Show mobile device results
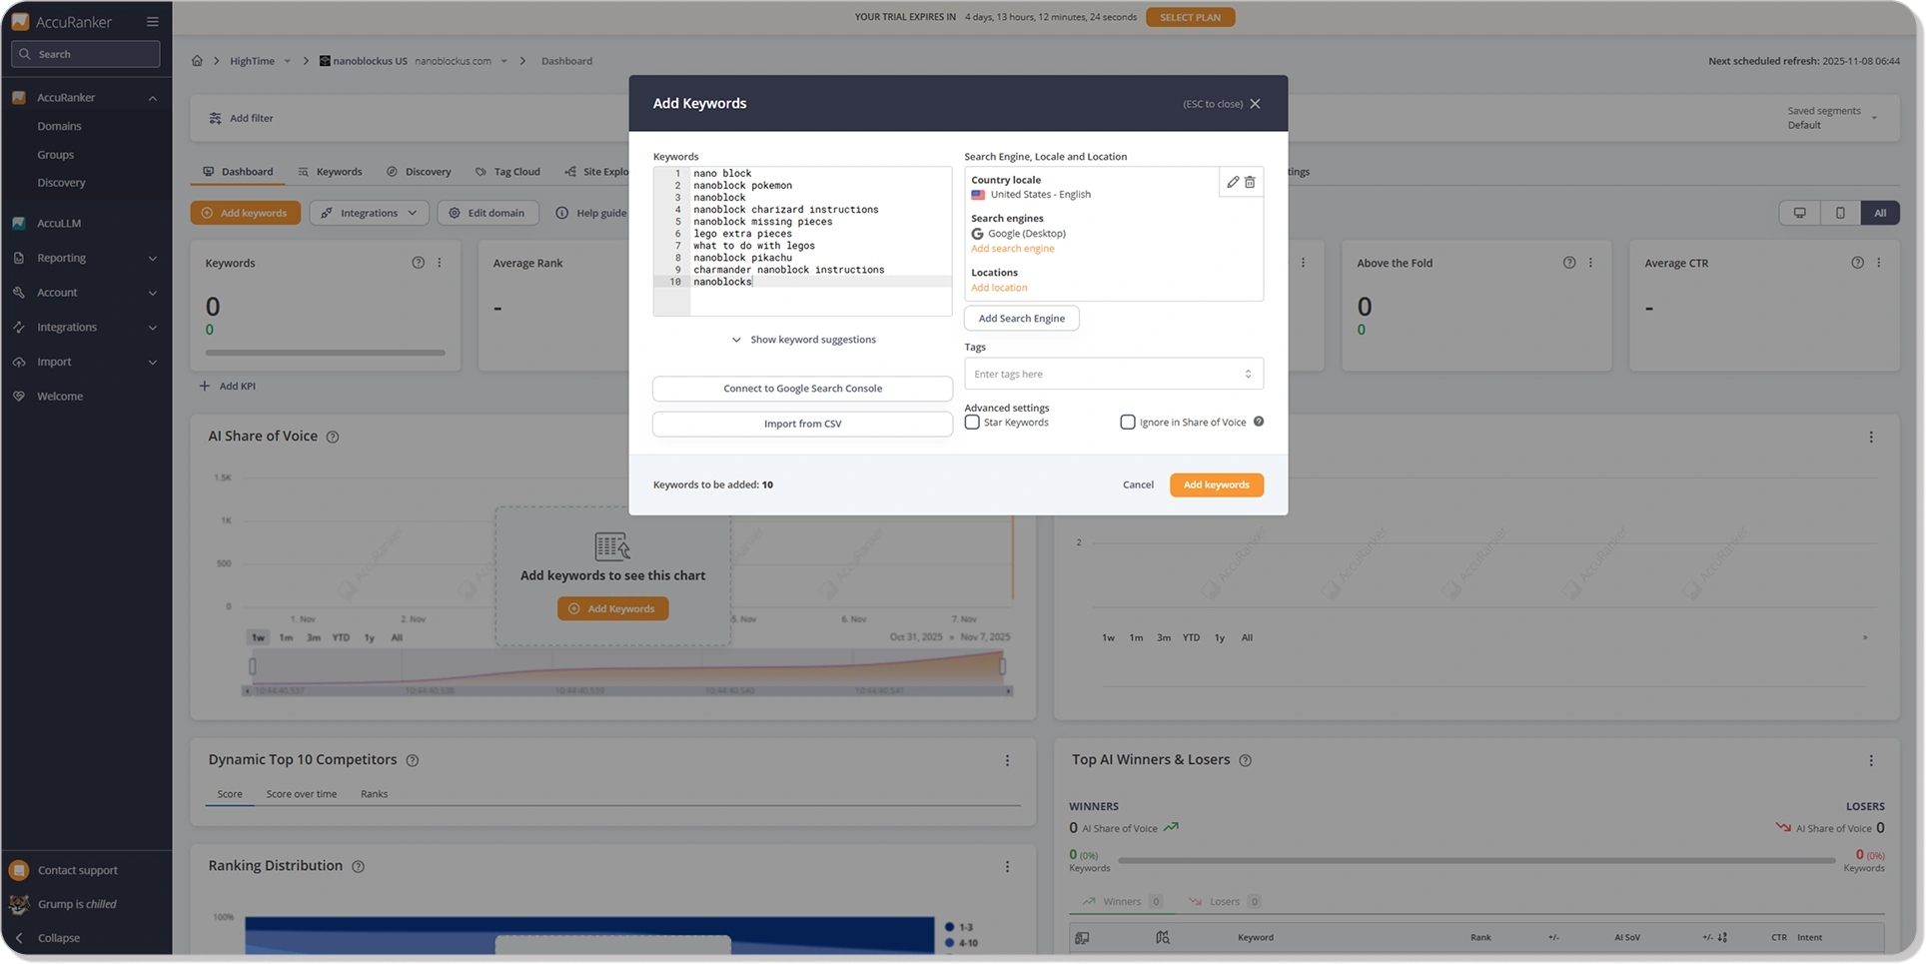The height and width of the screenshot is (964, 1926). (1840, 213)
